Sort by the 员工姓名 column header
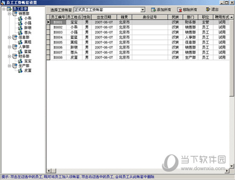Image resolution: width=235 pixels, height=180 pixels. (x=74, y=17)
